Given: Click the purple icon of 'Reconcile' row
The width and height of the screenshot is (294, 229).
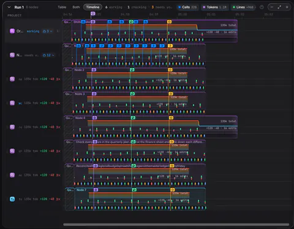Looking at the screenshot, I should 12,175.
